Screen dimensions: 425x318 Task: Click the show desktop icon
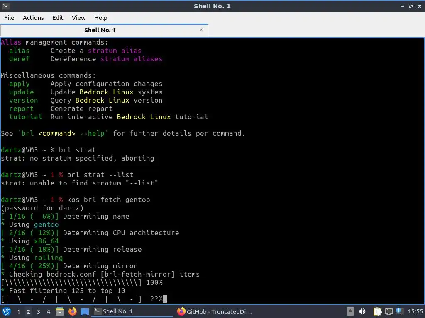click(85, 311)
